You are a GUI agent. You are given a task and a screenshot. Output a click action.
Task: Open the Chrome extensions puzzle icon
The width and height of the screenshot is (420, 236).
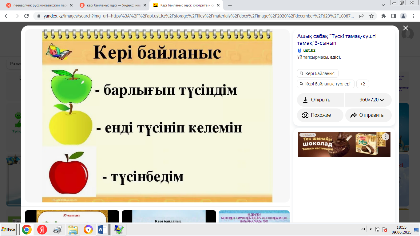383,16
